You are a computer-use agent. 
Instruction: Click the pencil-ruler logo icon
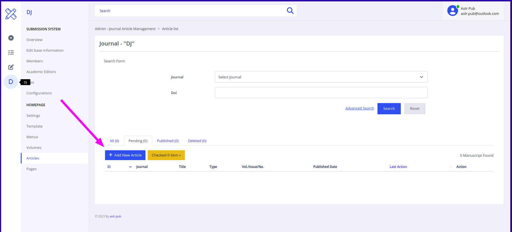pyautogui.click(x=11, y=14)
